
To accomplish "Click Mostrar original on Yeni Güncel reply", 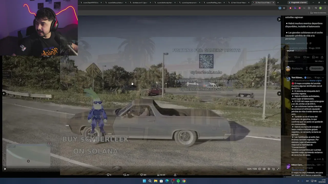I will coord(315,80).
